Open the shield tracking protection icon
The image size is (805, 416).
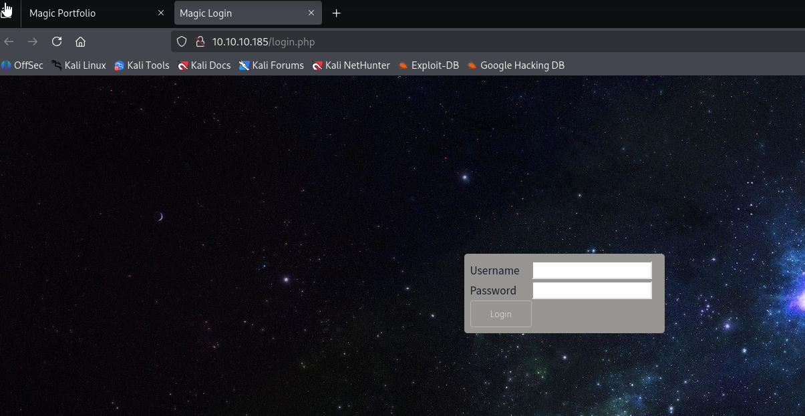pos(181,41)
